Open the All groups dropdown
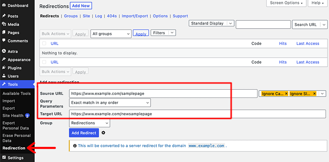The height and width of the screenshot is (162, 329). point(111,34)
